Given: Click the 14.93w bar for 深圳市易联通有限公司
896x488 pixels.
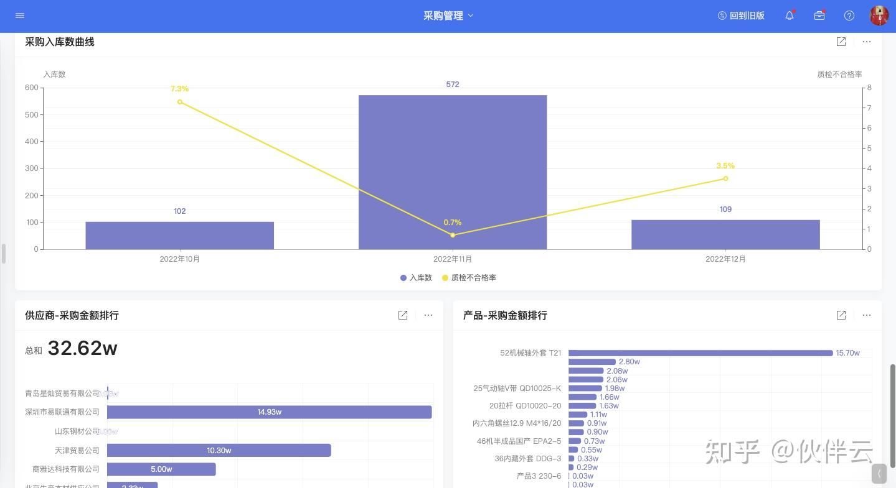Looking at the screenshot, I should (269, 412).
